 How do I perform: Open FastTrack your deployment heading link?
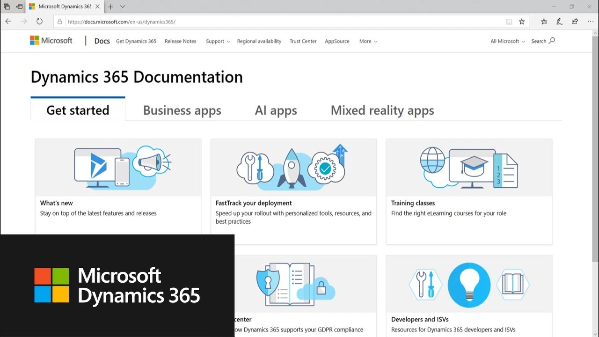point(254,203)
